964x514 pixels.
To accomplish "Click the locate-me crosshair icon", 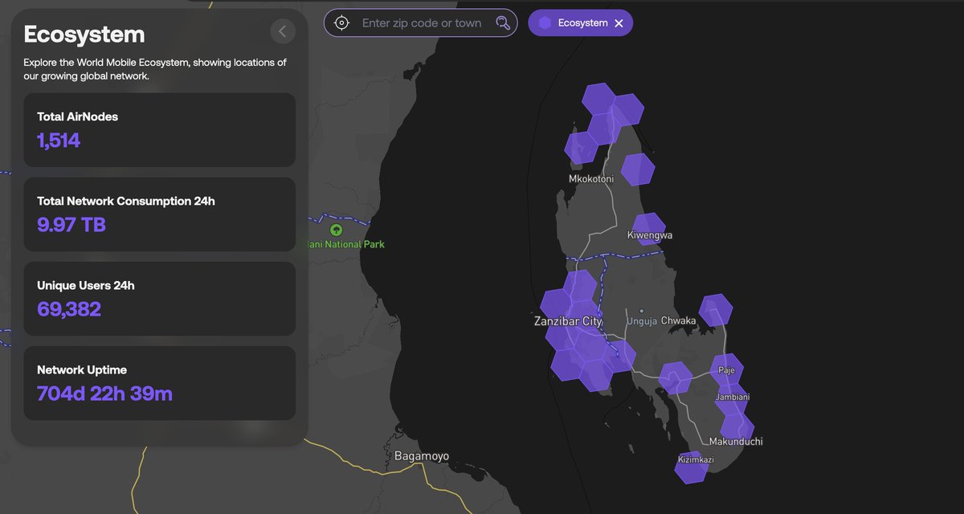I will (x=342, y=22).
